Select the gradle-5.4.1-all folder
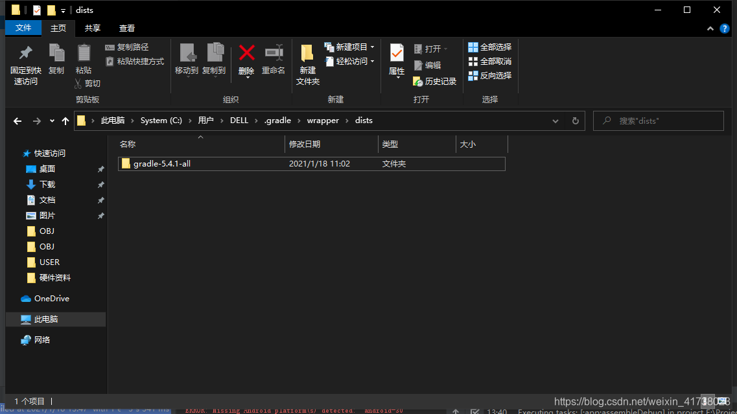 (312, 163)
